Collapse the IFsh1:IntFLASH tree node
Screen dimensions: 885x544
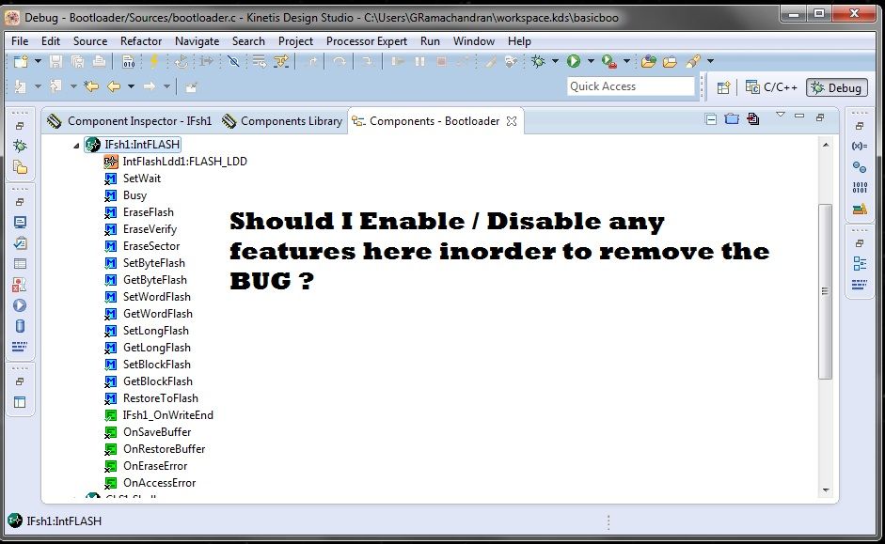76,146
